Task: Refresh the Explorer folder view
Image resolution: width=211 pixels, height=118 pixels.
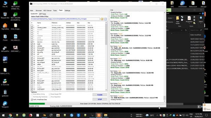Action: (x=186, y=30)
